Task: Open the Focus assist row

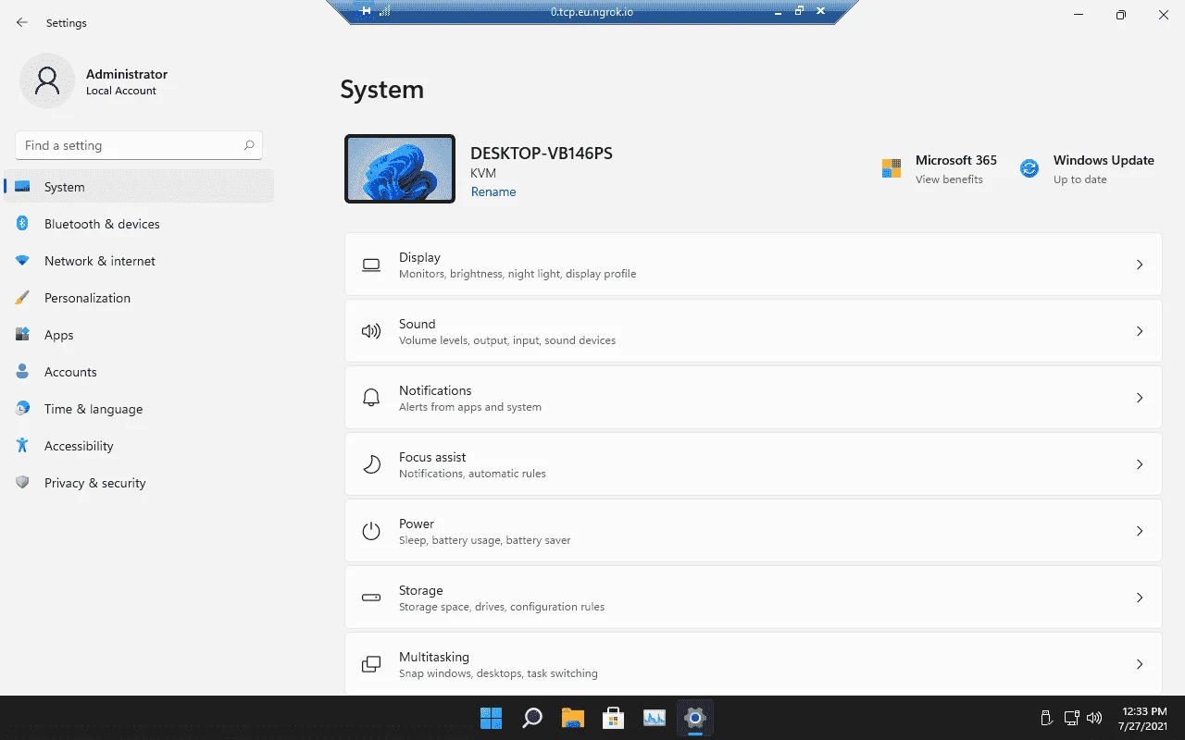Action: tap(754, 464)
